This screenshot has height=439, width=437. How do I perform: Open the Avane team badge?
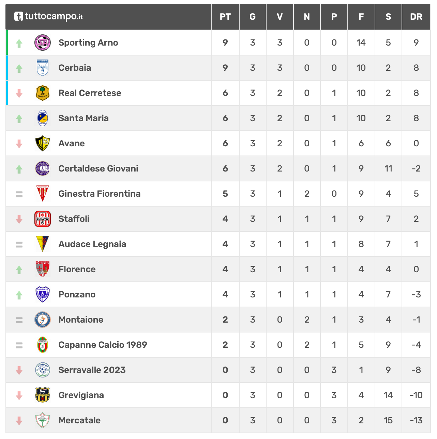pos(43,143)
